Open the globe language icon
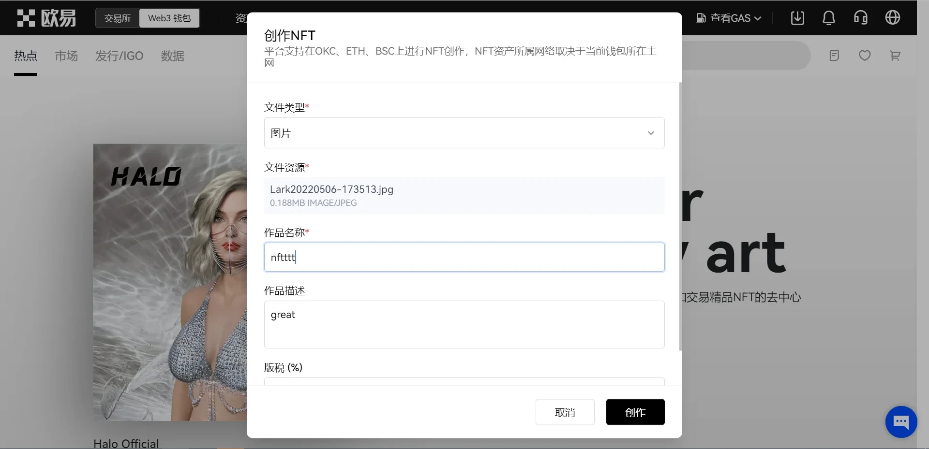 click(892, 18)
